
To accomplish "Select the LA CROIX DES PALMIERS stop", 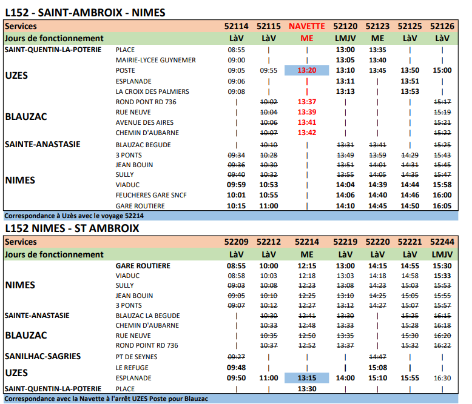I will [152, 91].
